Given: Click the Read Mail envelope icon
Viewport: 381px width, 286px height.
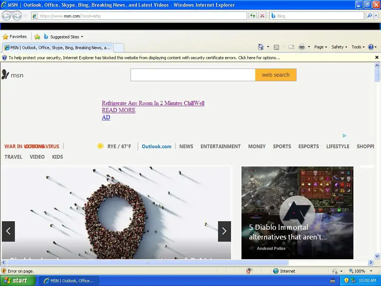Looking at the screenshot, I should 291,47.
